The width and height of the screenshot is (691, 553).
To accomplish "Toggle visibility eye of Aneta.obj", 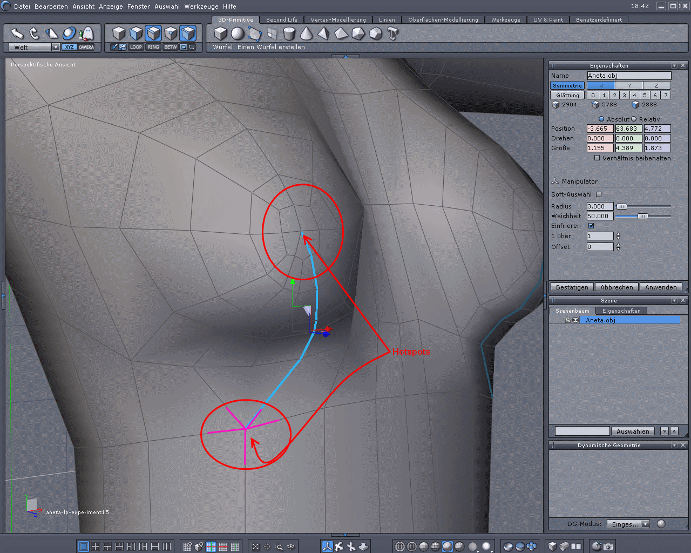I will pos(575,320).
